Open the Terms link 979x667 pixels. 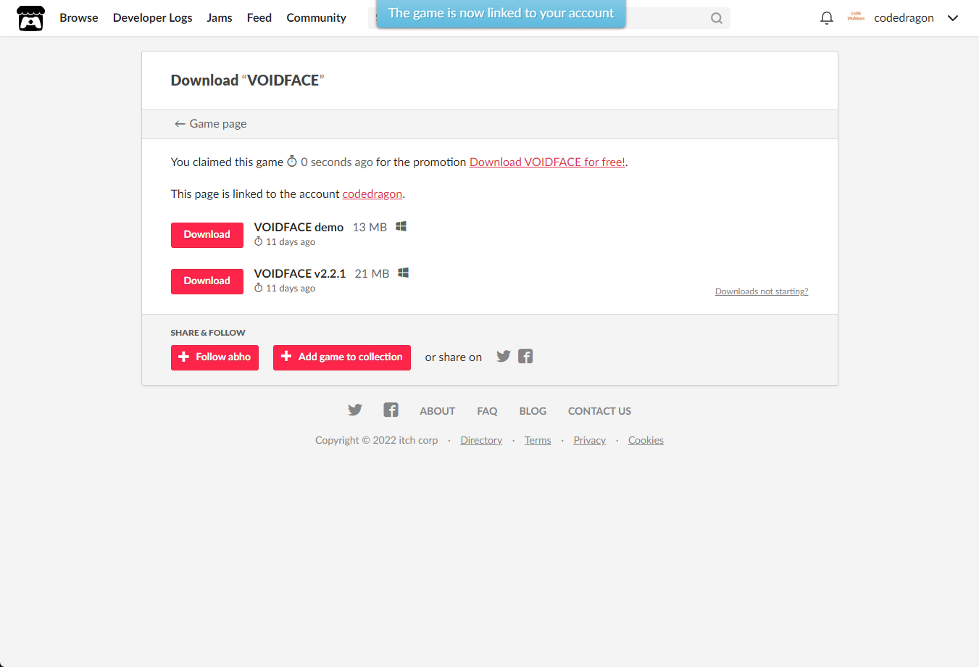pos(538,441)
